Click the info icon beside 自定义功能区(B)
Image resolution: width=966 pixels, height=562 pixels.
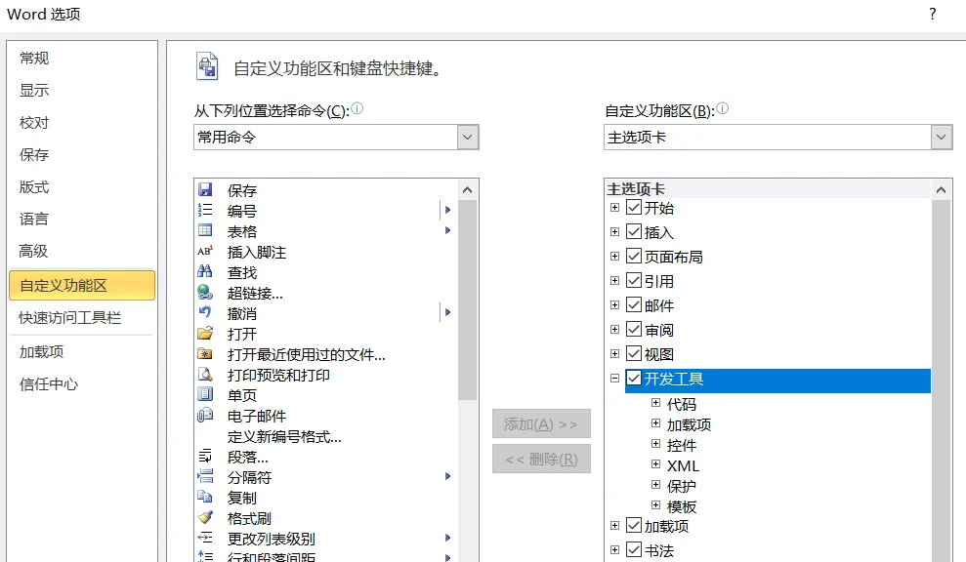point(722,108)
